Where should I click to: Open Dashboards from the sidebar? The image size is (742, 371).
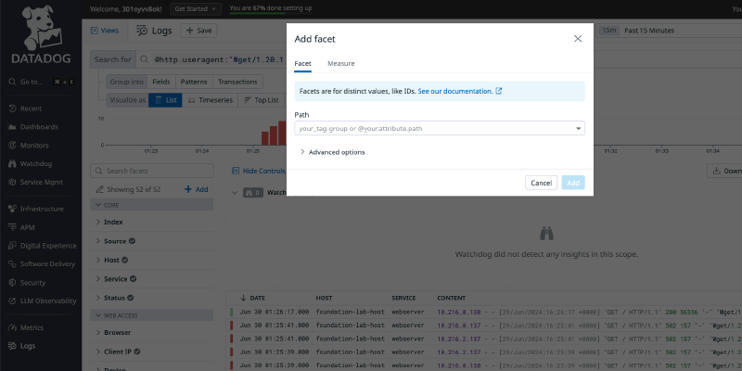[x=38, y=126]
